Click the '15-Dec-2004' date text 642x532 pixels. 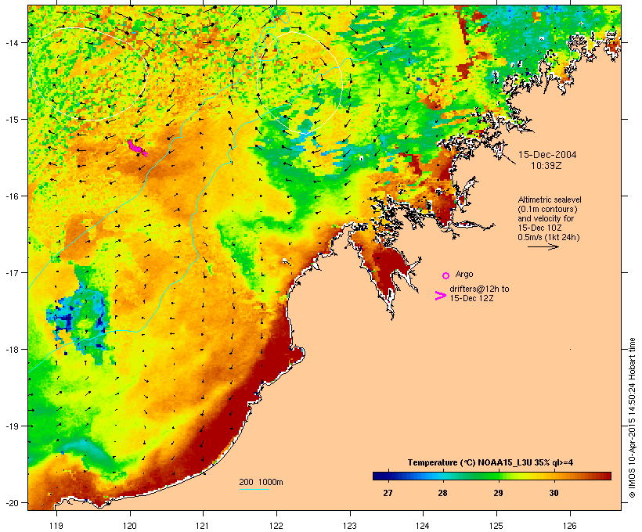(547, 155)
